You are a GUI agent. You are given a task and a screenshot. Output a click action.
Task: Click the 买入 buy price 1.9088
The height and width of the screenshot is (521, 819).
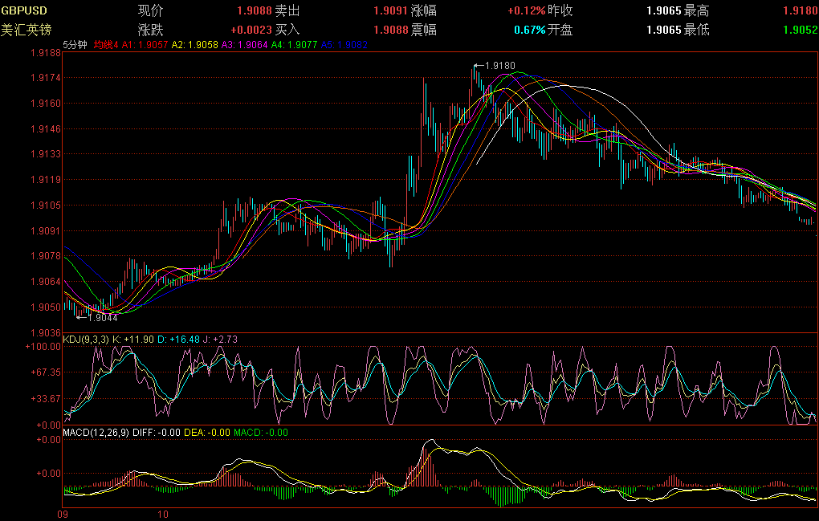coord(390,30)
